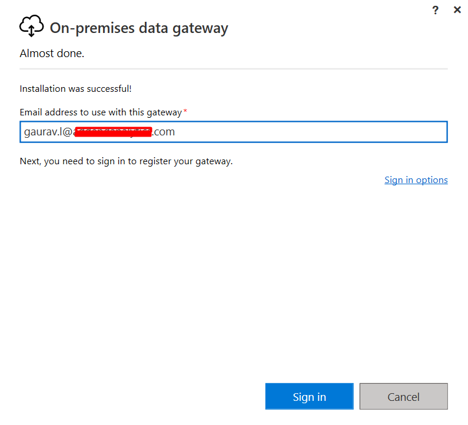Click the cloud upload gateway icon
This screenshot has height=425, width=468.
(x=32, y=26)
